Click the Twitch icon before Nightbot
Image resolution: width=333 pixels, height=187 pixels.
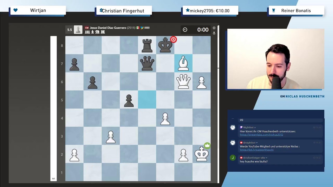coord(241,128)
